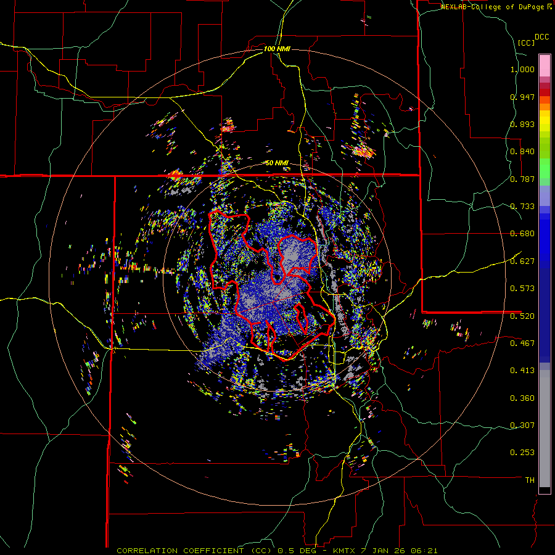Select the 1.000 scale value

(x=522, y=69)
